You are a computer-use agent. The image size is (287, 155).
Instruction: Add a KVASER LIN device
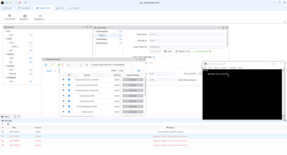click(30, 62)
